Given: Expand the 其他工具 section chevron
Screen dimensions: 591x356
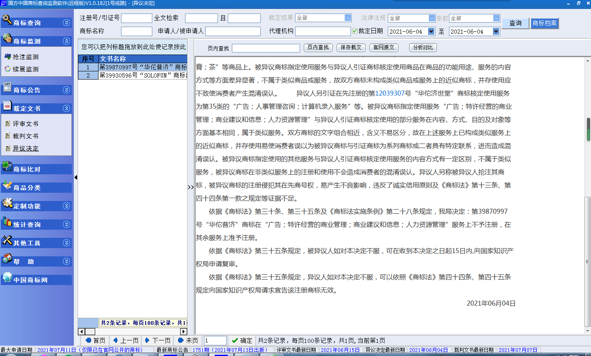Looking at the screenshot, I should [x=66, y=243].
